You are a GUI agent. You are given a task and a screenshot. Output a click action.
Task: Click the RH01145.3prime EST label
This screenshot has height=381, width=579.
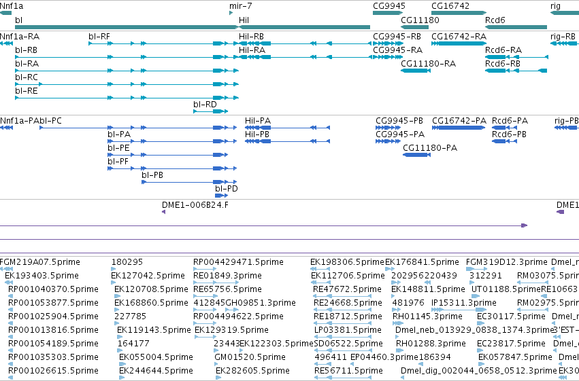(427, 316)
